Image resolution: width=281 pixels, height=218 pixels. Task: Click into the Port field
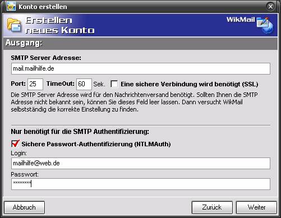click(x=35, y=84)
